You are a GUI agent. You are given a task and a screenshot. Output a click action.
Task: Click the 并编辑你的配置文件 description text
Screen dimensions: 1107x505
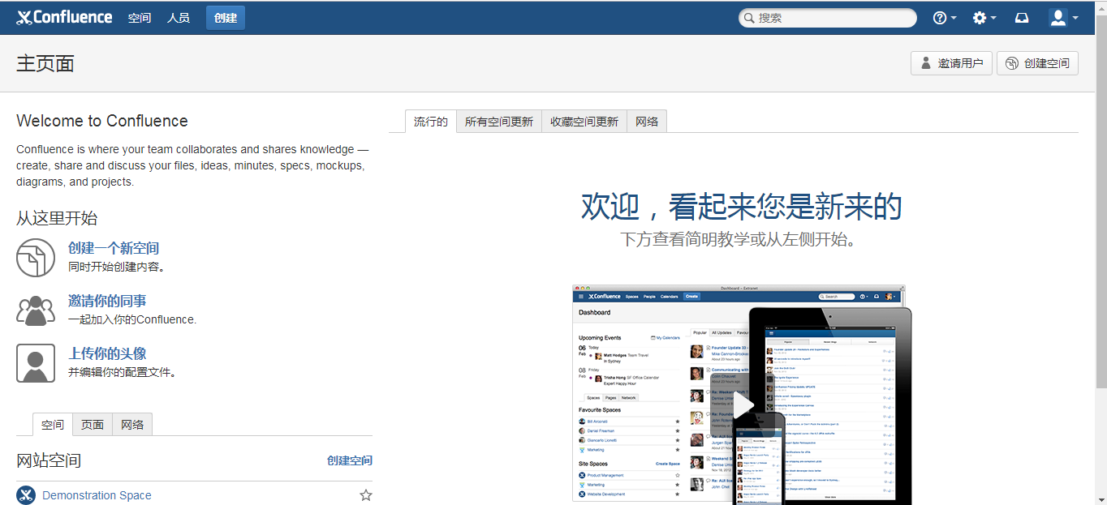point(122,372)
